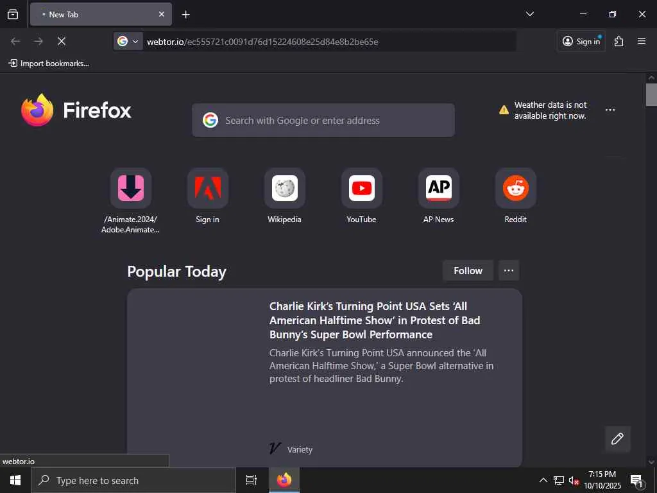
Task: Open the network status tray icon
Action: point(559,480)
